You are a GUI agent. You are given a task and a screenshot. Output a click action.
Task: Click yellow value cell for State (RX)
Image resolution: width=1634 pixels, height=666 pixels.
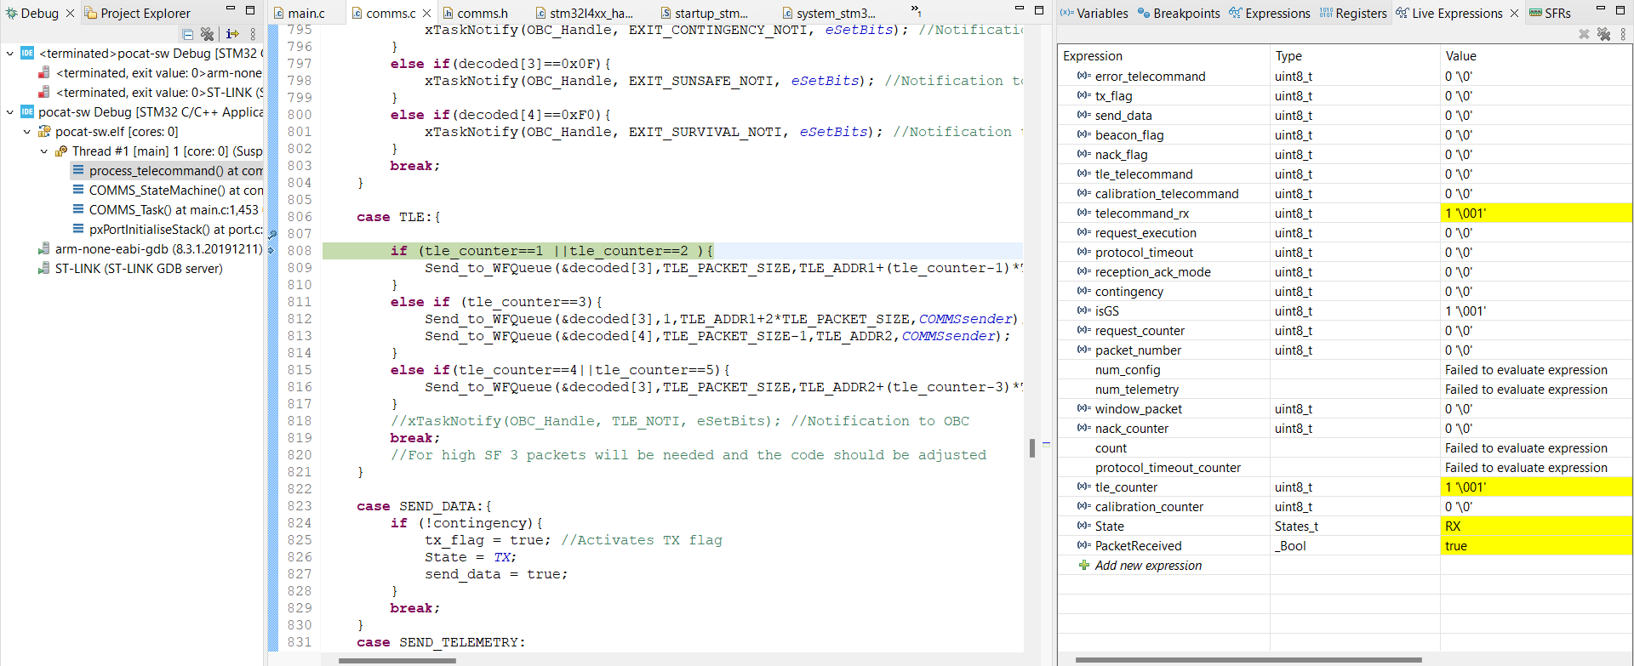(1536, 526)
